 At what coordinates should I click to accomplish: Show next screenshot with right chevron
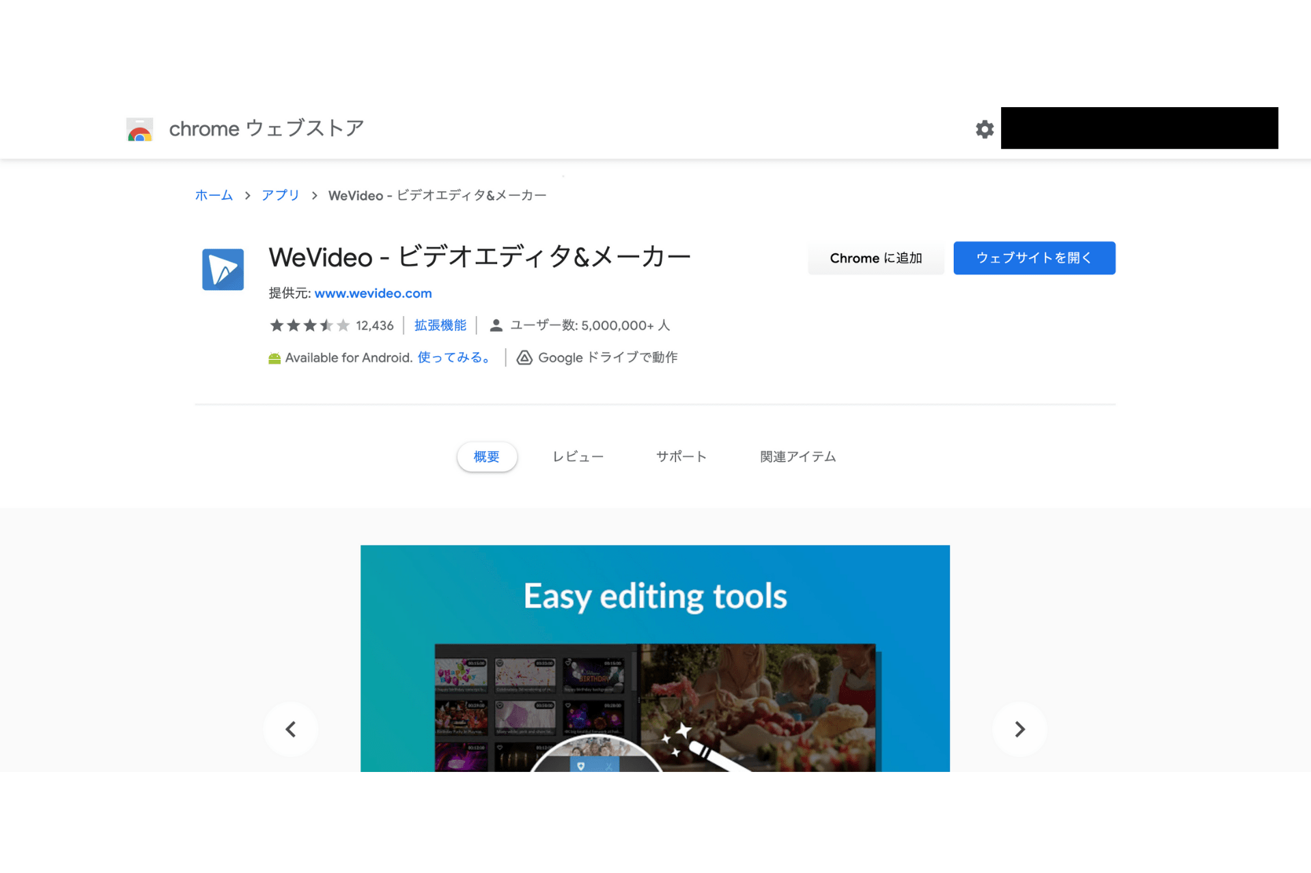pyautogui.click(x=1019, y=729)
